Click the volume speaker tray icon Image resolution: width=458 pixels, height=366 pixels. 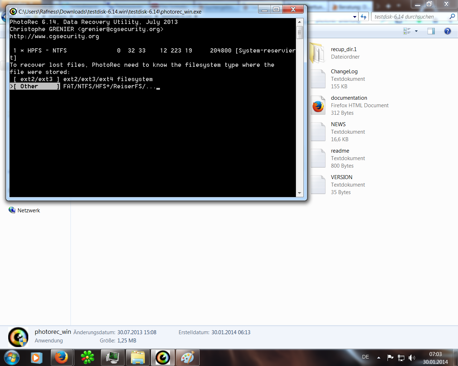point(412,357)
